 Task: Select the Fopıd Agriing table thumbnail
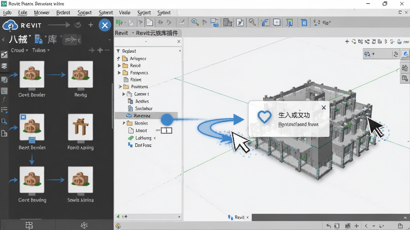(x=80, y=127)
